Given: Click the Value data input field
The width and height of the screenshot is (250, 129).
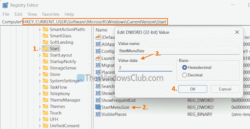Looking at the screenshot, I should 145,68.
